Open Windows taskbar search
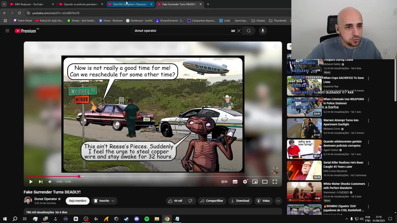Screen dimensions: 397x223 15,219
